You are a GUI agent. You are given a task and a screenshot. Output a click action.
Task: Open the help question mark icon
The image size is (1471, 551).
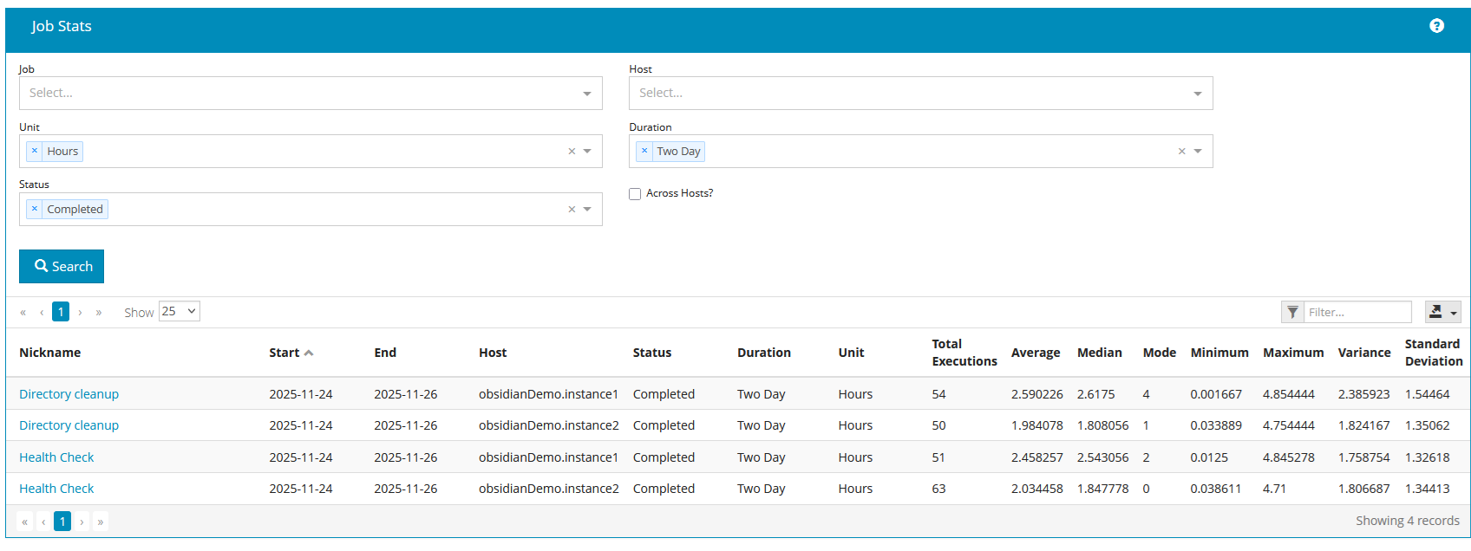[1436, 26]
